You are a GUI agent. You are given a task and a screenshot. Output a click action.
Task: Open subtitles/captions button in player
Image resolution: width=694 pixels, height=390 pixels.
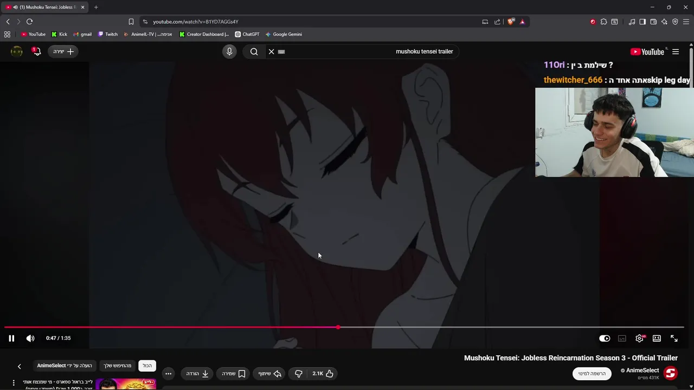(x=622, y=338)
